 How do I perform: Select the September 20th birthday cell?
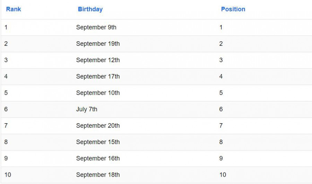coord(98,126)
